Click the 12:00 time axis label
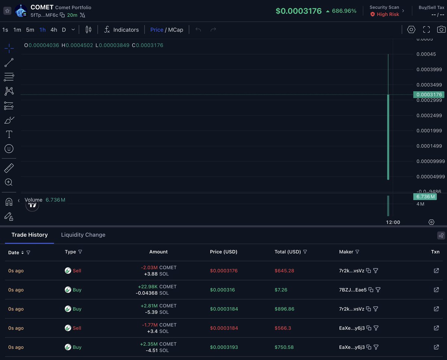This screenshot has width=447, height=360. pyautogui.click(x=393, y=222)
